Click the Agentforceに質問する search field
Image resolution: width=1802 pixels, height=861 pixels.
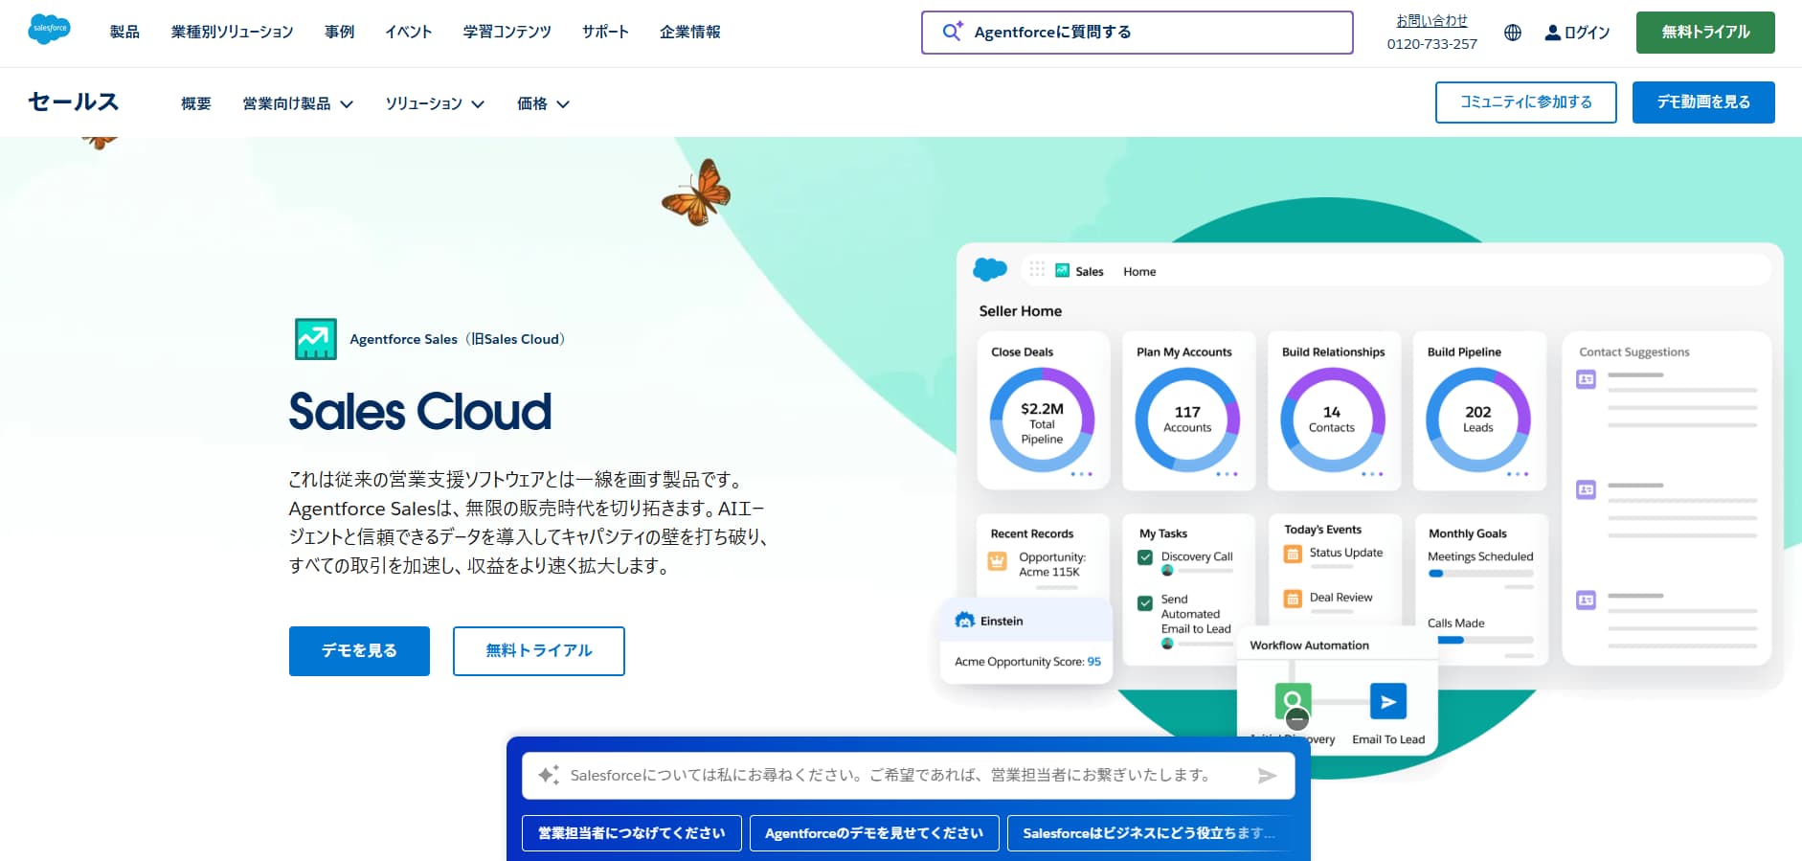[x=1138, y=33]
